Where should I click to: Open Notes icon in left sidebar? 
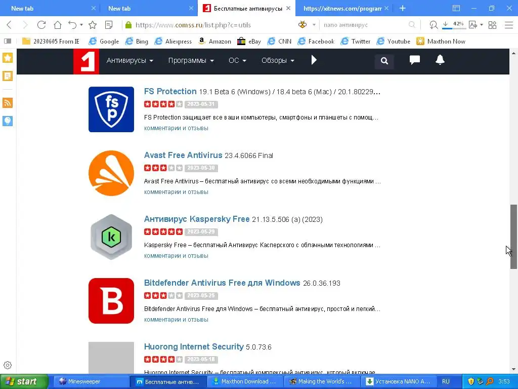click(x=8, y=76)
